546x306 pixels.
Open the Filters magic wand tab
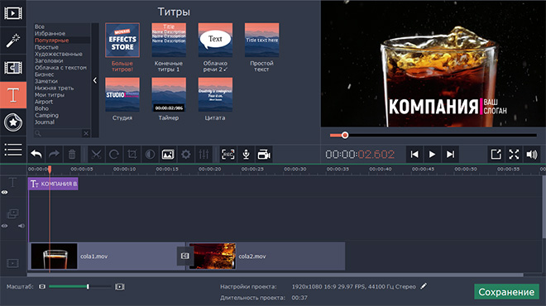click(x=13, y=41)
